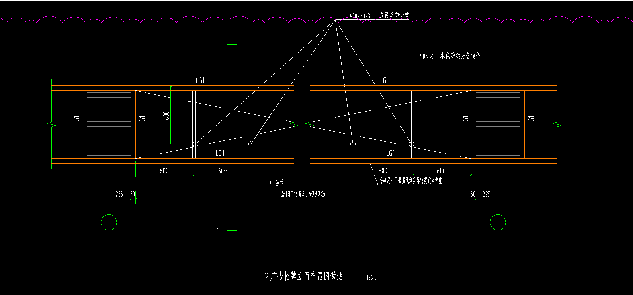Select the 'LG1' label above the right top rail
The image size is (633, 295).
tap(385, 81)
